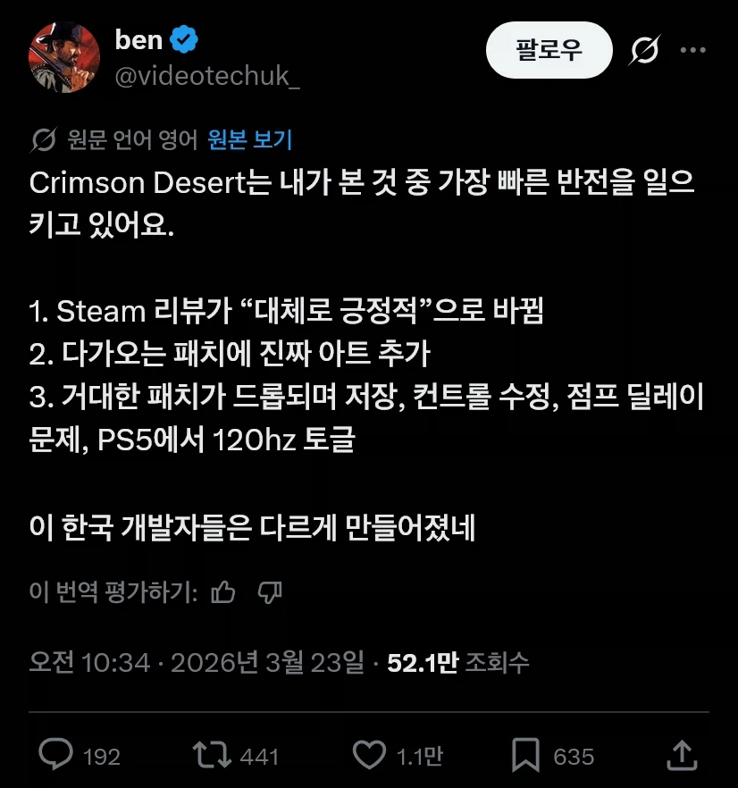Click the display name "ben"
This screenshot has height=788, width=738.
(x=138, y=39)
